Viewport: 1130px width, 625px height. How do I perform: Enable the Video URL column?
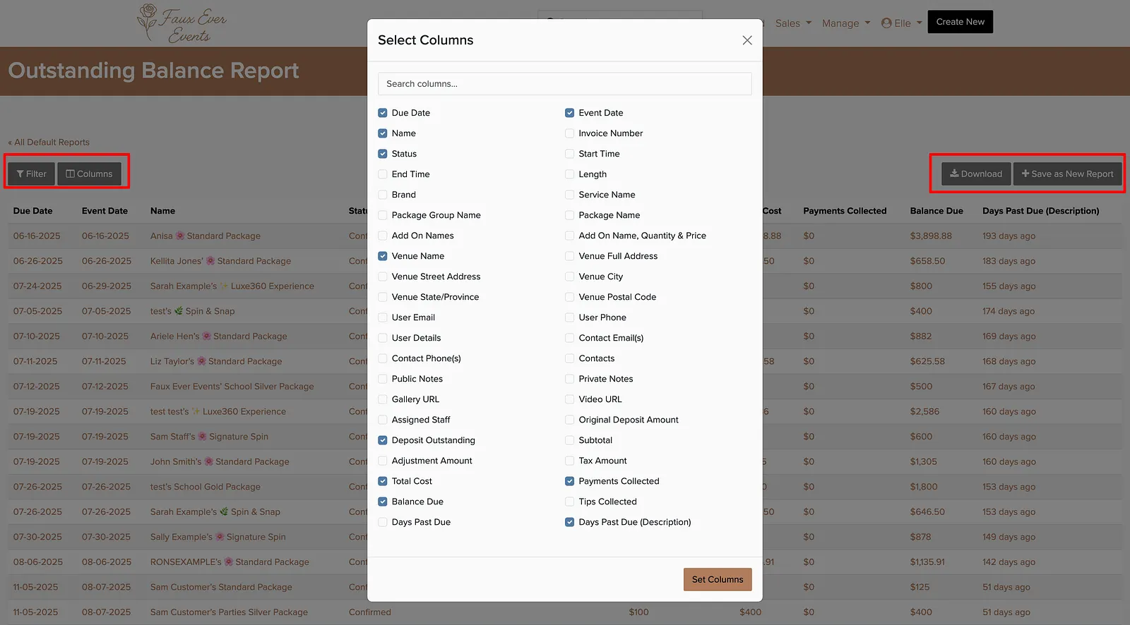coord(569,399)
